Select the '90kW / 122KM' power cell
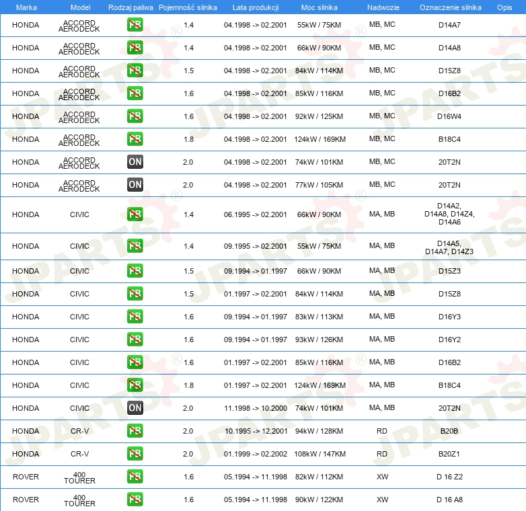 click(x=319, y=500)
